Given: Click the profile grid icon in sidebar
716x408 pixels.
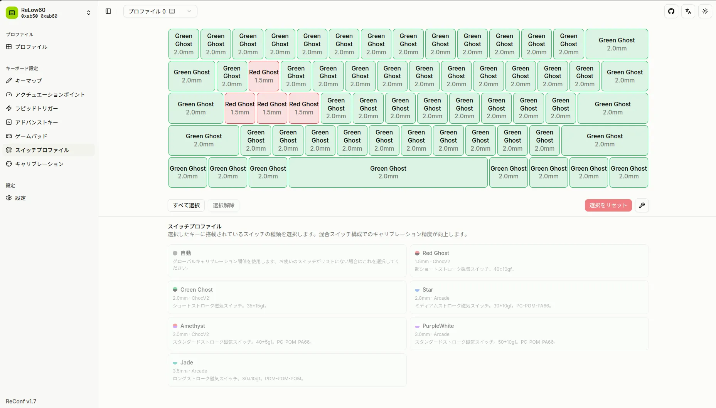Looking at the screenshot, I should [9, 47].
